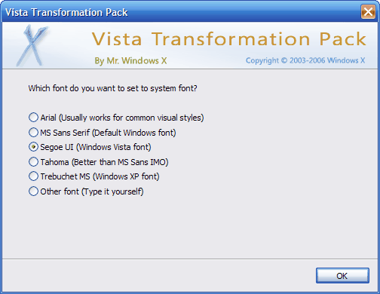
Task: Click the '(Better than MS Sans IMO)' label text
Action: (120, 162)
